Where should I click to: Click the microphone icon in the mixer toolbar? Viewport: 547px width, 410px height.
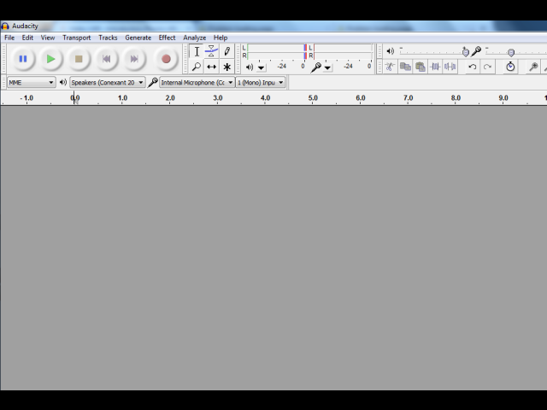(x=476, y=51)
